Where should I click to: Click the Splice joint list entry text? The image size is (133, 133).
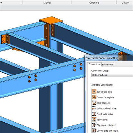[102, 120]
